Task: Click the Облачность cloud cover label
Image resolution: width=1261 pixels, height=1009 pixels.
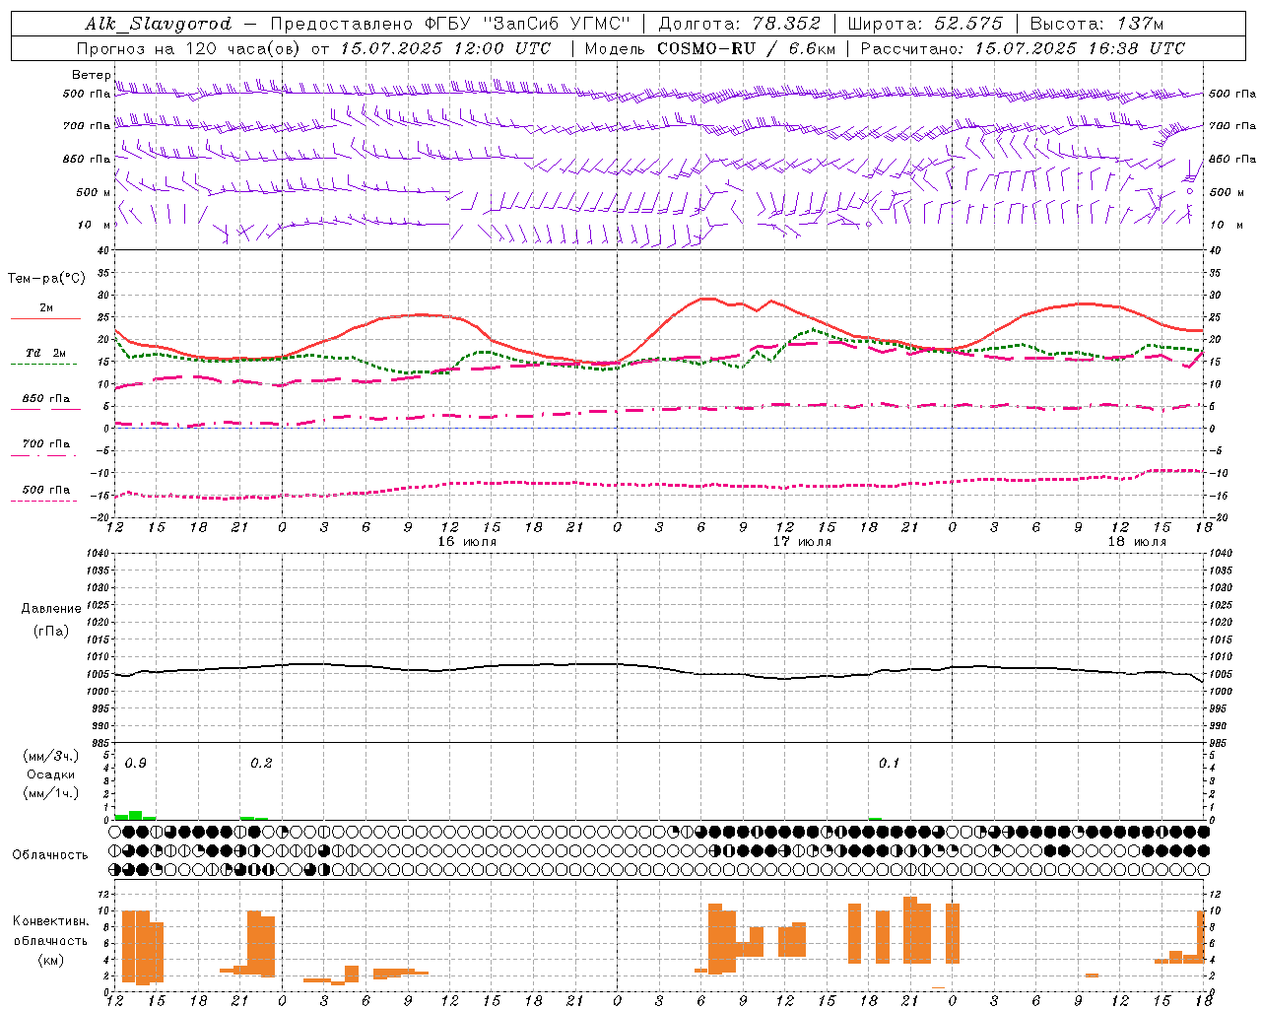Action: point(50,855)
